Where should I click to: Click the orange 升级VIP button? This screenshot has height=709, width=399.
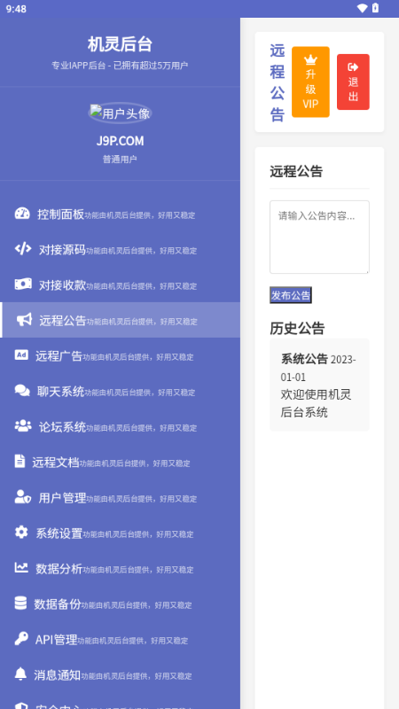[x=310, y=82]
